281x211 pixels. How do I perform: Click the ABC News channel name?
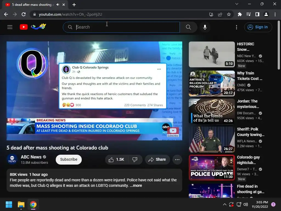pos(31,157)
